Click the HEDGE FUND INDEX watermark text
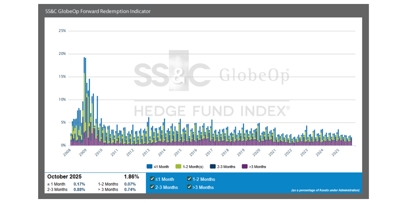The image size is (407, 203). [211, 110]
